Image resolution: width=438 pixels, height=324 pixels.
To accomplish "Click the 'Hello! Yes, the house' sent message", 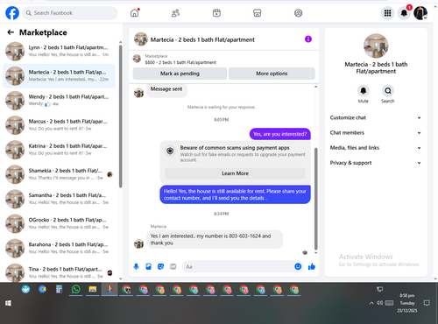I will 235,194.
